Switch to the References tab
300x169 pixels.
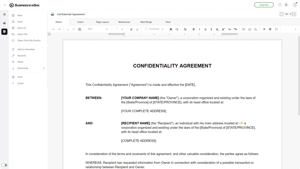pos(124,22)
